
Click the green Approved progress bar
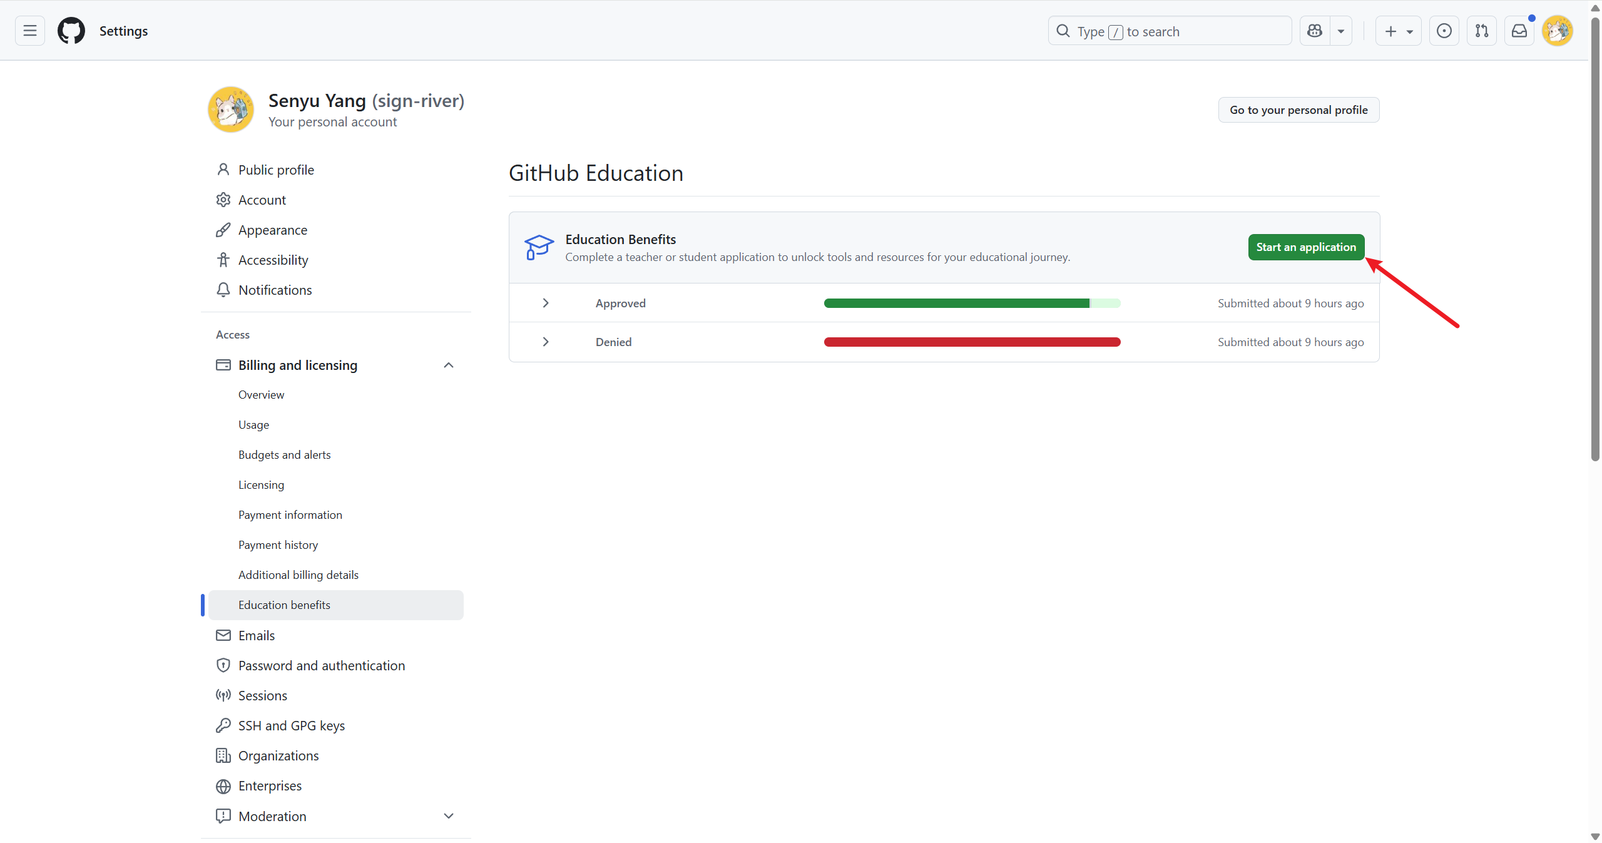pos(972,304)
